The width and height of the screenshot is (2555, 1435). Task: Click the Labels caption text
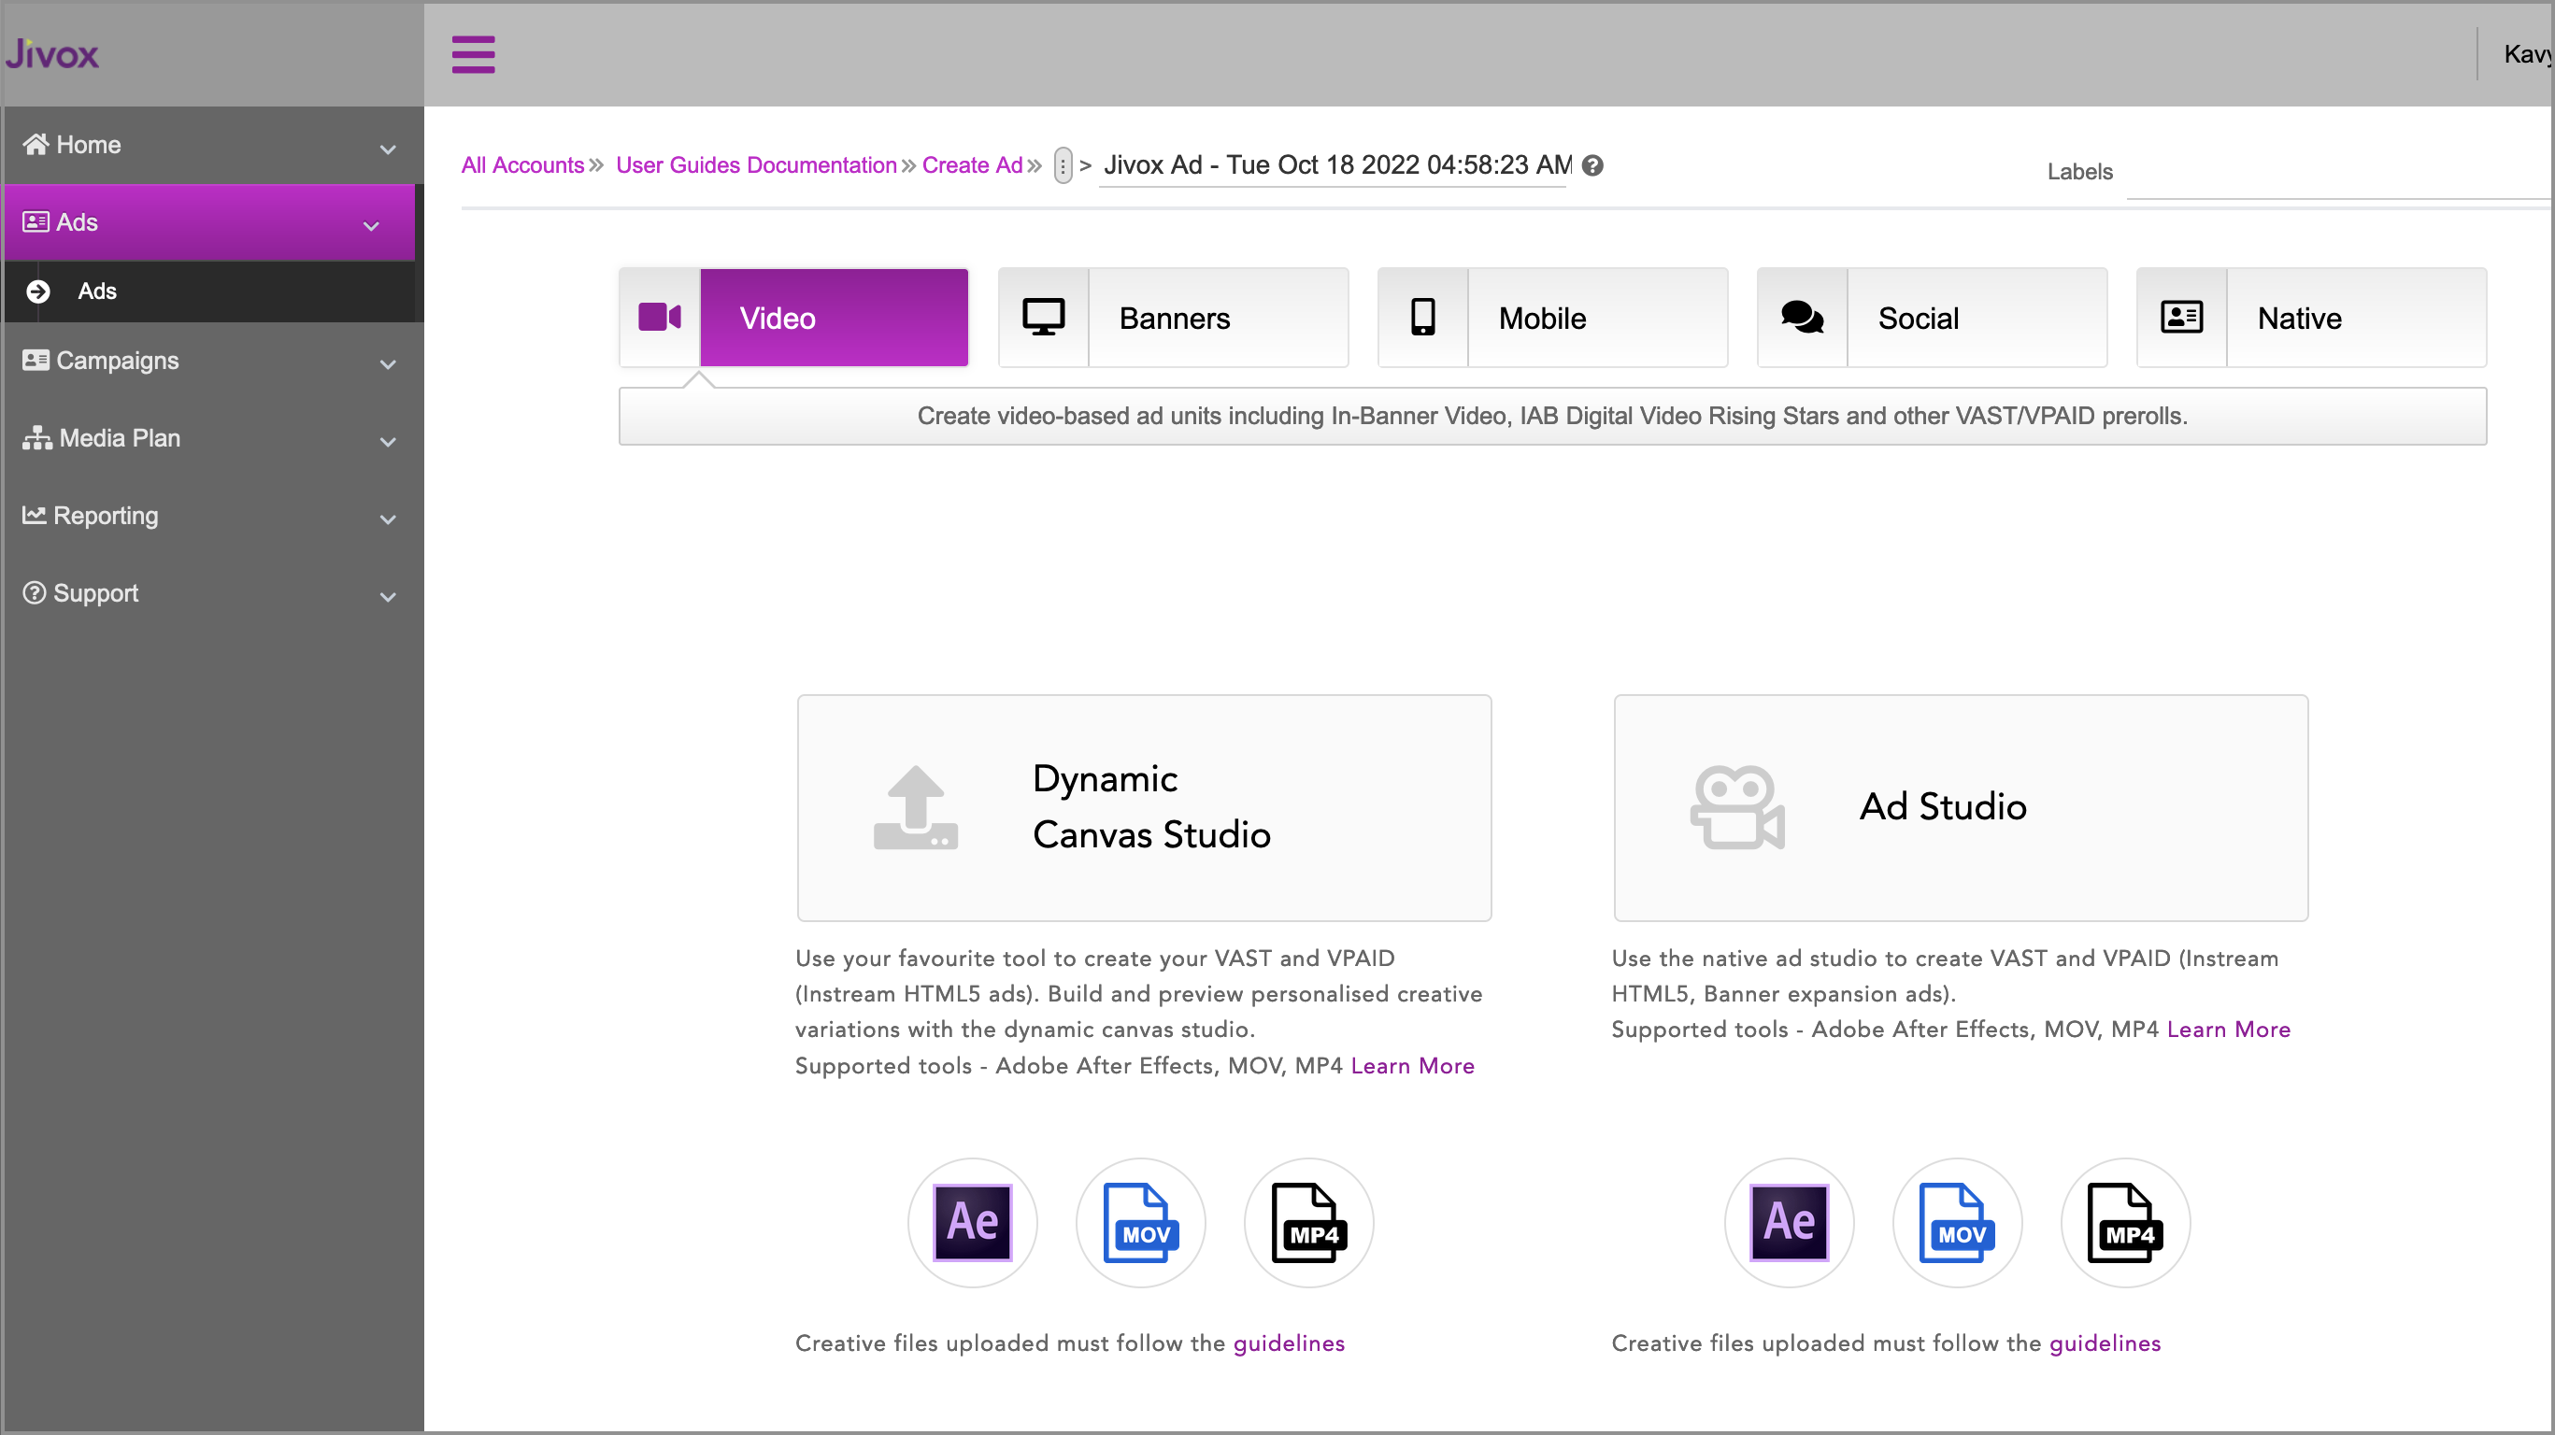(2079, 172)
